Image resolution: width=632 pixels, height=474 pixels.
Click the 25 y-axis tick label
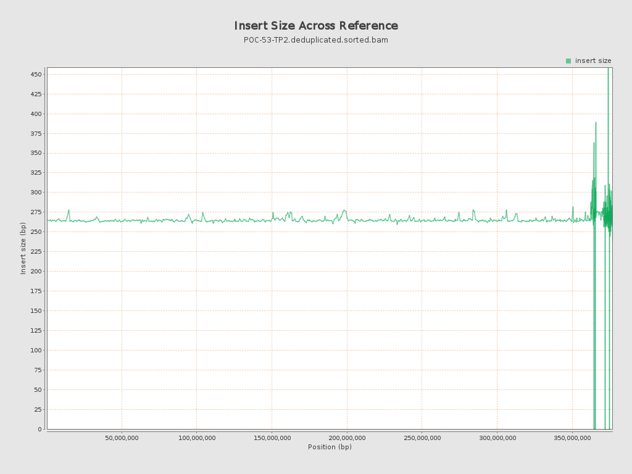pyautogui.click(x=38, y=410)
